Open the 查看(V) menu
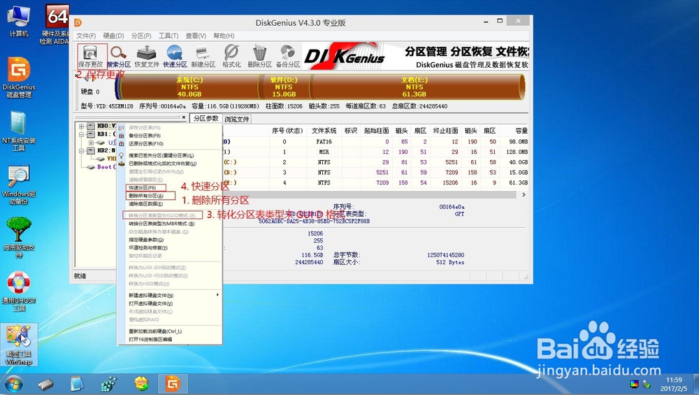The height and width of the screenshot is (395, 699). tap(196, 36)
